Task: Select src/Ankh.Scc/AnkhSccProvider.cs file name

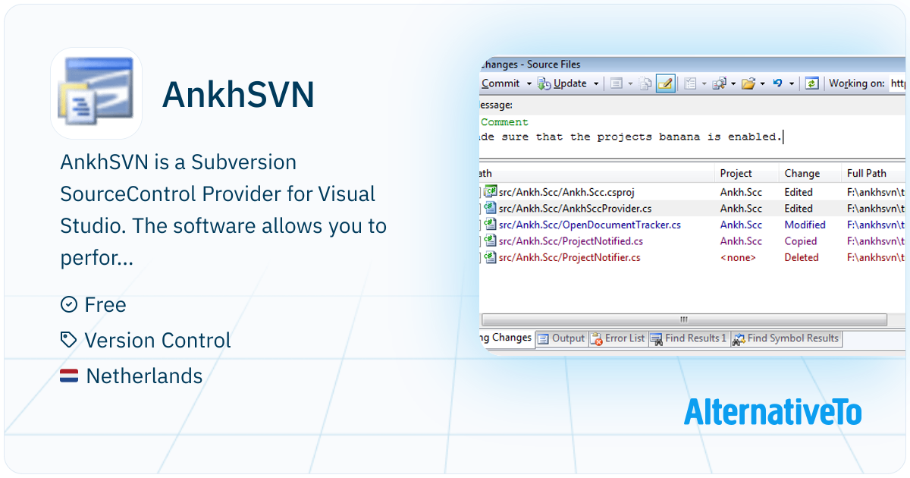Action: pos(575,208)
